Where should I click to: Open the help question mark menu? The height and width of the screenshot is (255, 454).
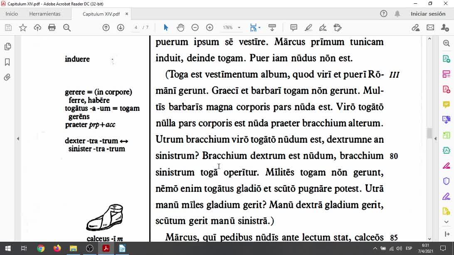384,14
